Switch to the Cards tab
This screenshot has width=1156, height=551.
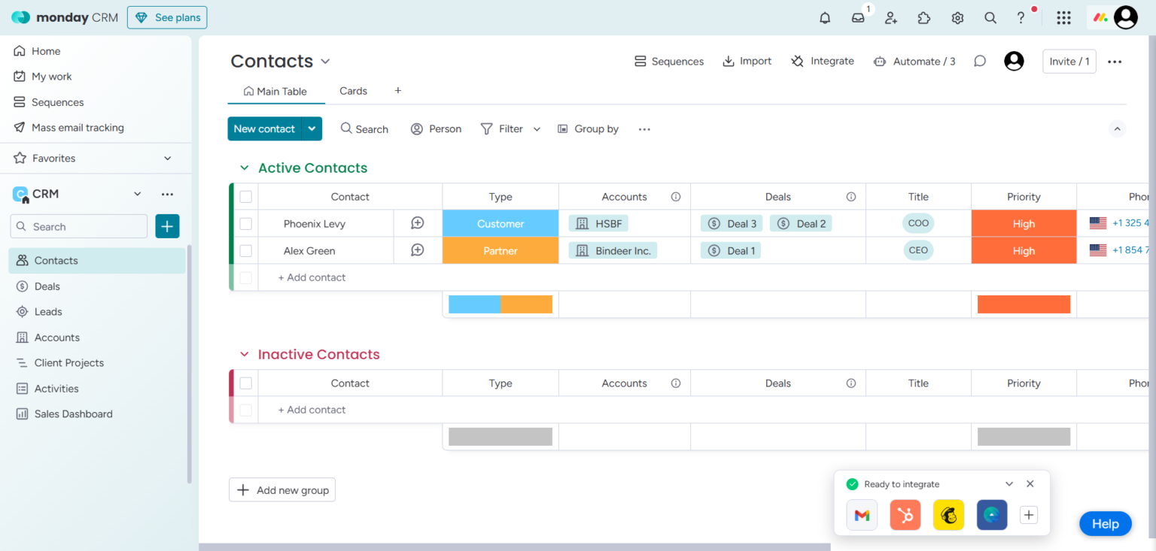click(353, 90)
